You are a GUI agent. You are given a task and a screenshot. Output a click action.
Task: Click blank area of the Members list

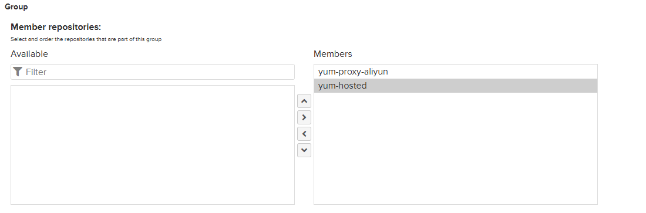click(455, 148)
